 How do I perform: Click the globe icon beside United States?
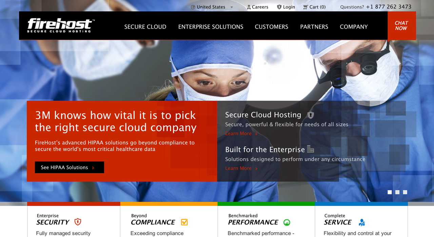coord(193,7)
